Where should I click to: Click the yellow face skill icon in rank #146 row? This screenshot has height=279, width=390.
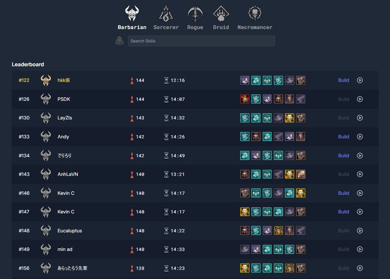(x=301, y=193)
